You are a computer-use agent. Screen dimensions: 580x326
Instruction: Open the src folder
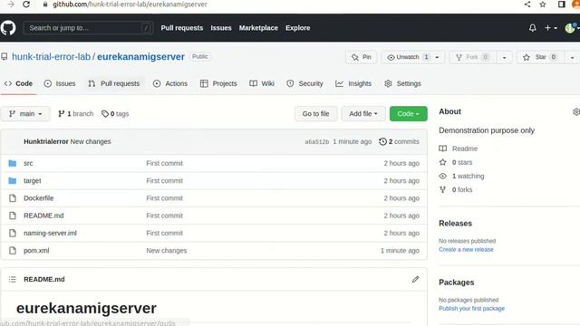[x=28, y=163]
